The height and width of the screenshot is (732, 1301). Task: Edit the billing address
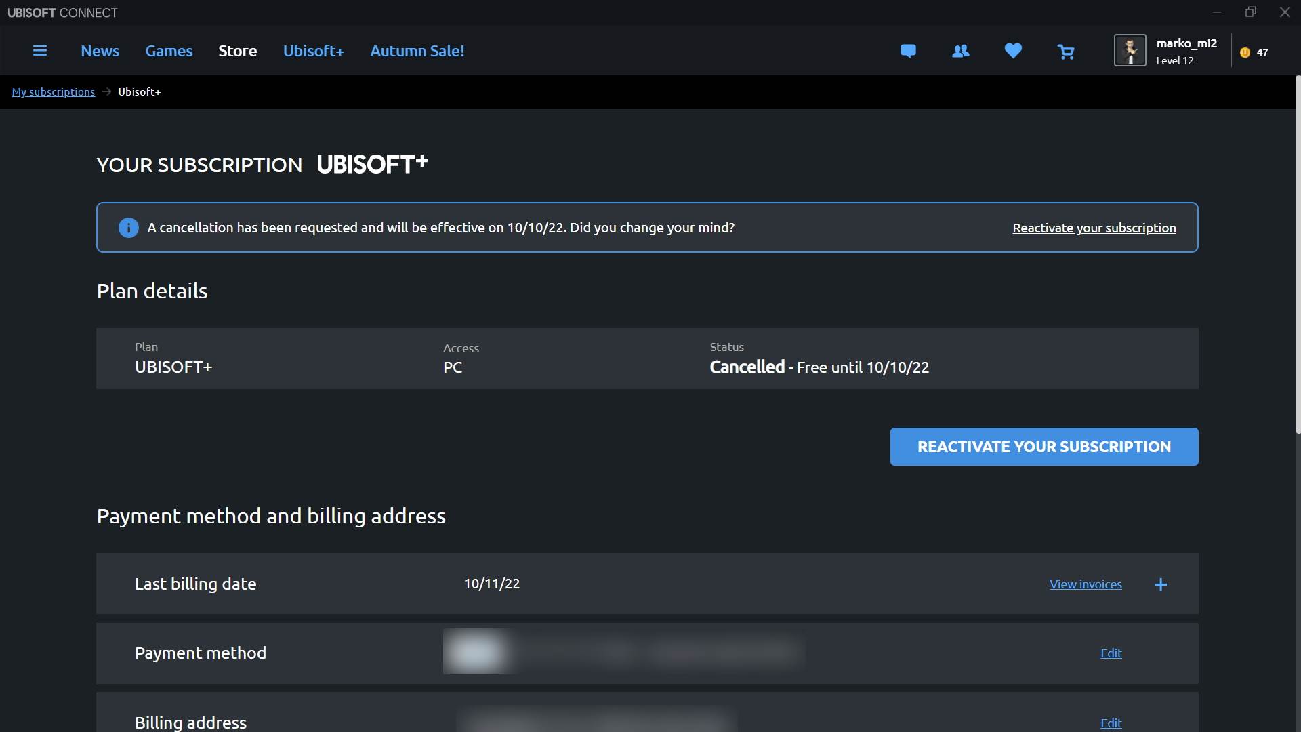(x=1110, y=723)
